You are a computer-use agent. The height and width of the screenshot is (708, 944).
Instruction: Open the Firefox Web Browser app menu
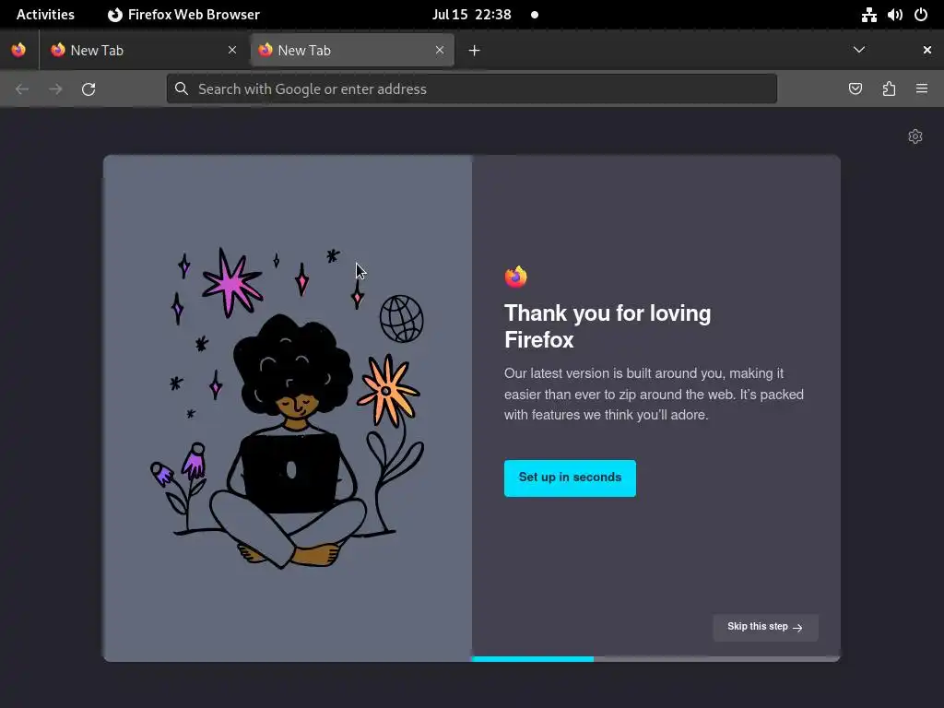(x=183, y=15)
